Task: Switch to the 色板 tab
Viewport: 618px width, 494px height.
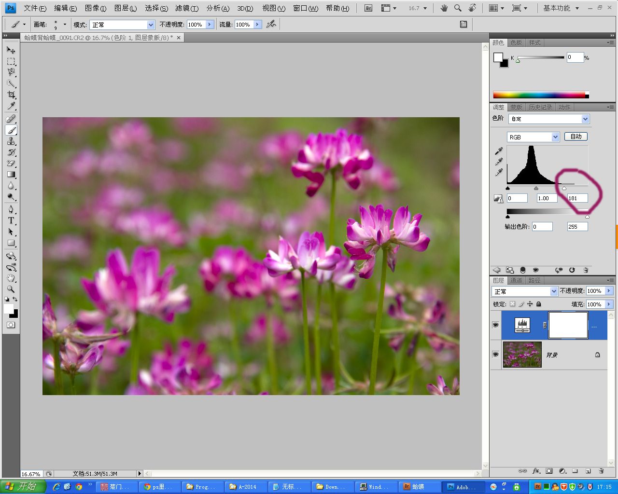Action: tap(516, 42)
